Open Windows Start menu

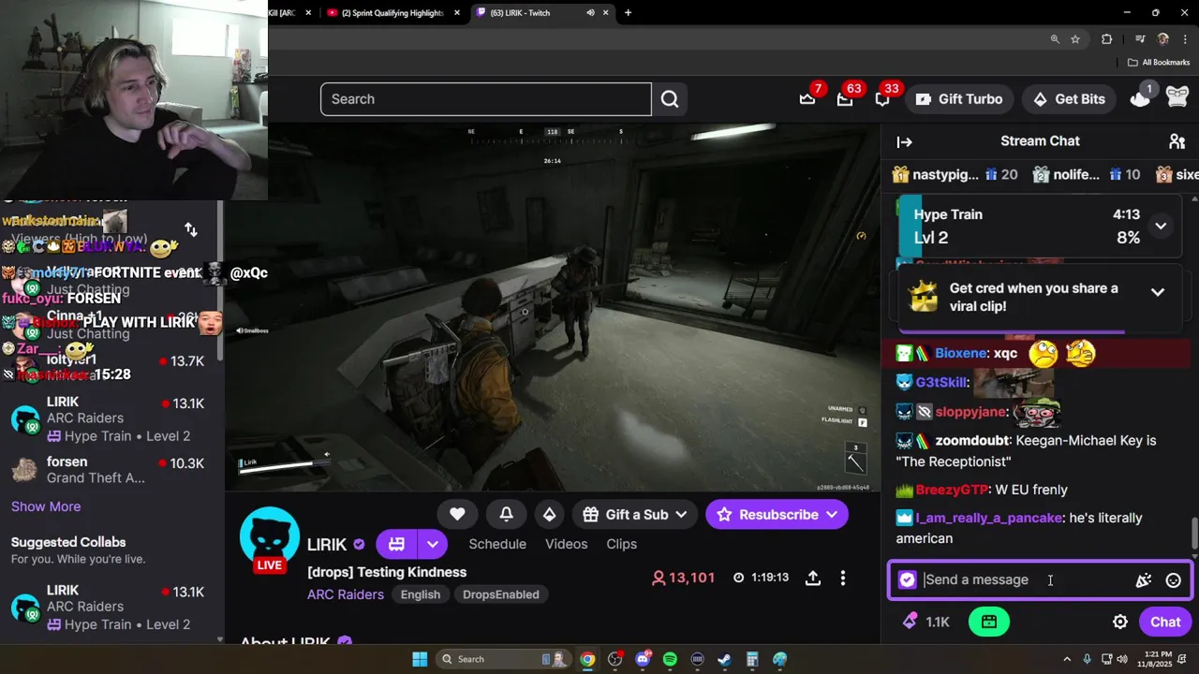[420, 660]
